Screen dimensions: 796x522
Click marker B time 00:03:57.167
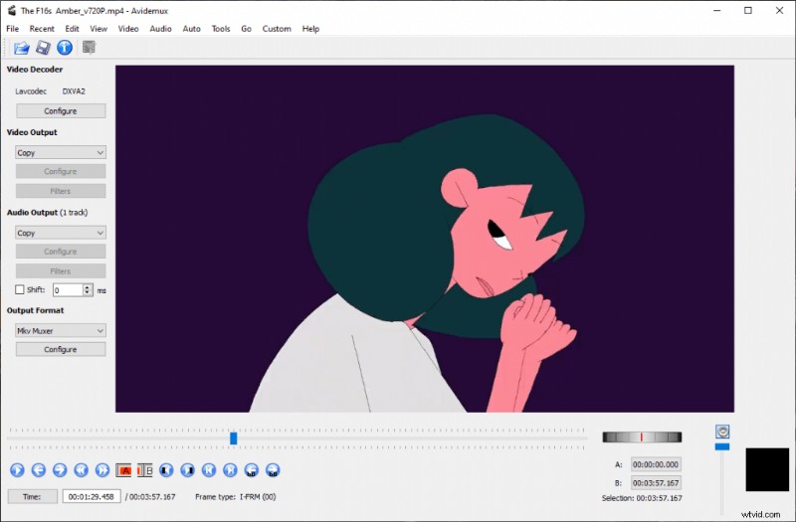pyautogui.click(x=656, y=483)
